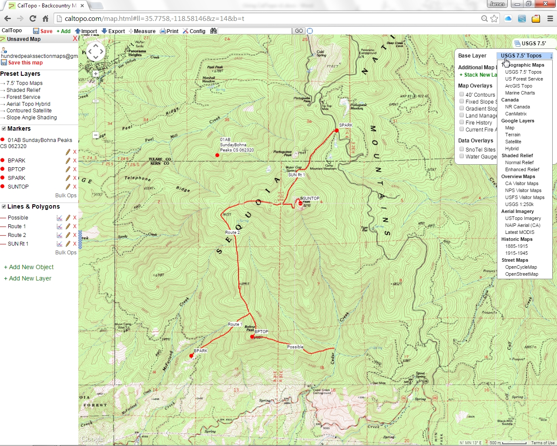
Task: Enable the Fire History overlay
Action: (x=462, y=122)
